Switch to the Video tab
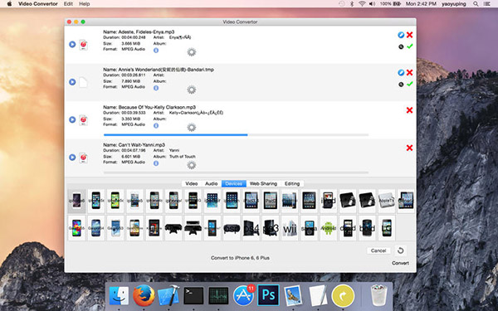This screenshot has height=311, width=498. (192, 184)
